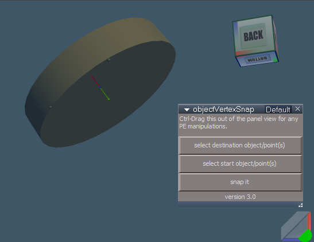Click the BOTTOM face of the view cube

pyautogui.click(x=257, y=59)
